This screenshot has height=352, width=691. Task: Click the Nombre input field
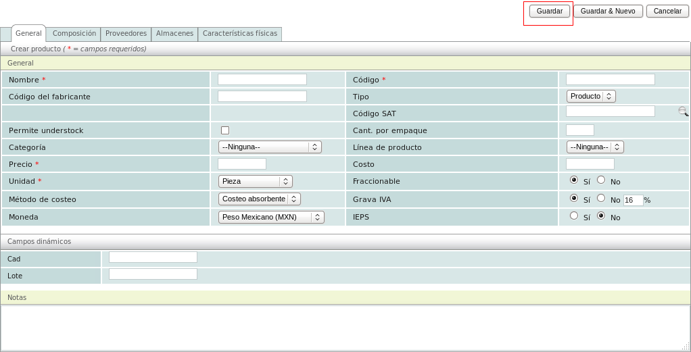pyautogui.click(x=262, y=80)
